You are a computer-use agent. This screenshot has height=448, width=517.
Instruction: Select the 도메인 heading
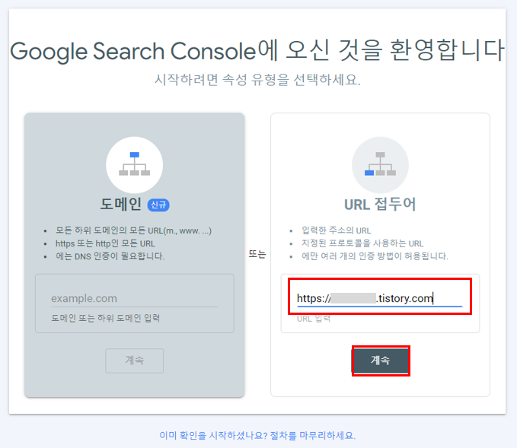click(x=120, y=205)
